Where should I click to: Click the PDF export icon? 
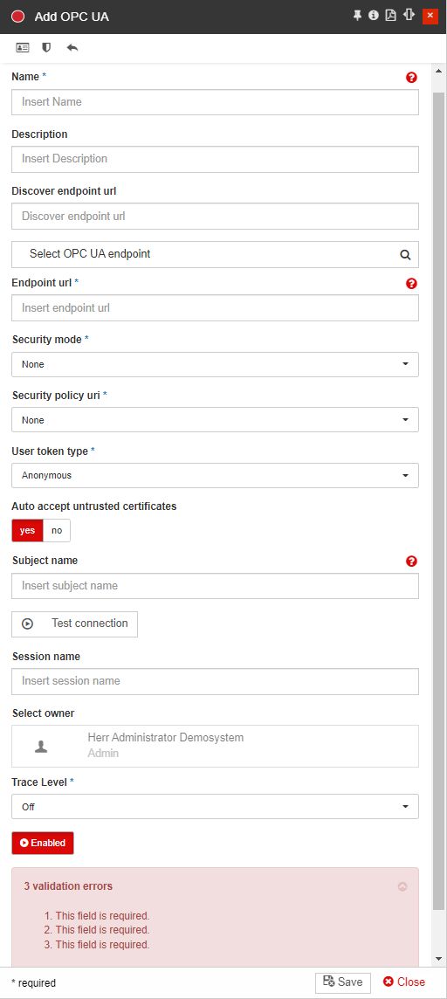point(391,16)
